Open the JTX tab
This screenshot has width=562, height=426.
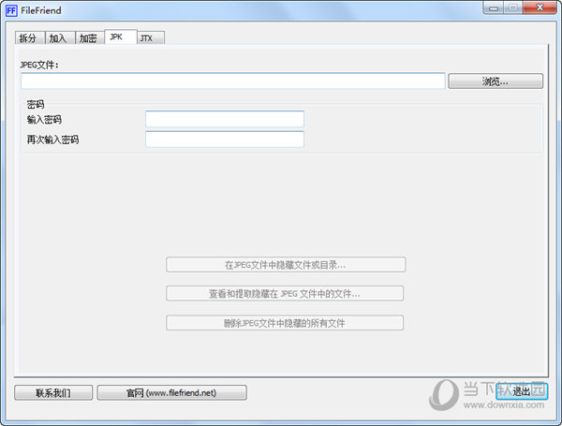[151, 38]
